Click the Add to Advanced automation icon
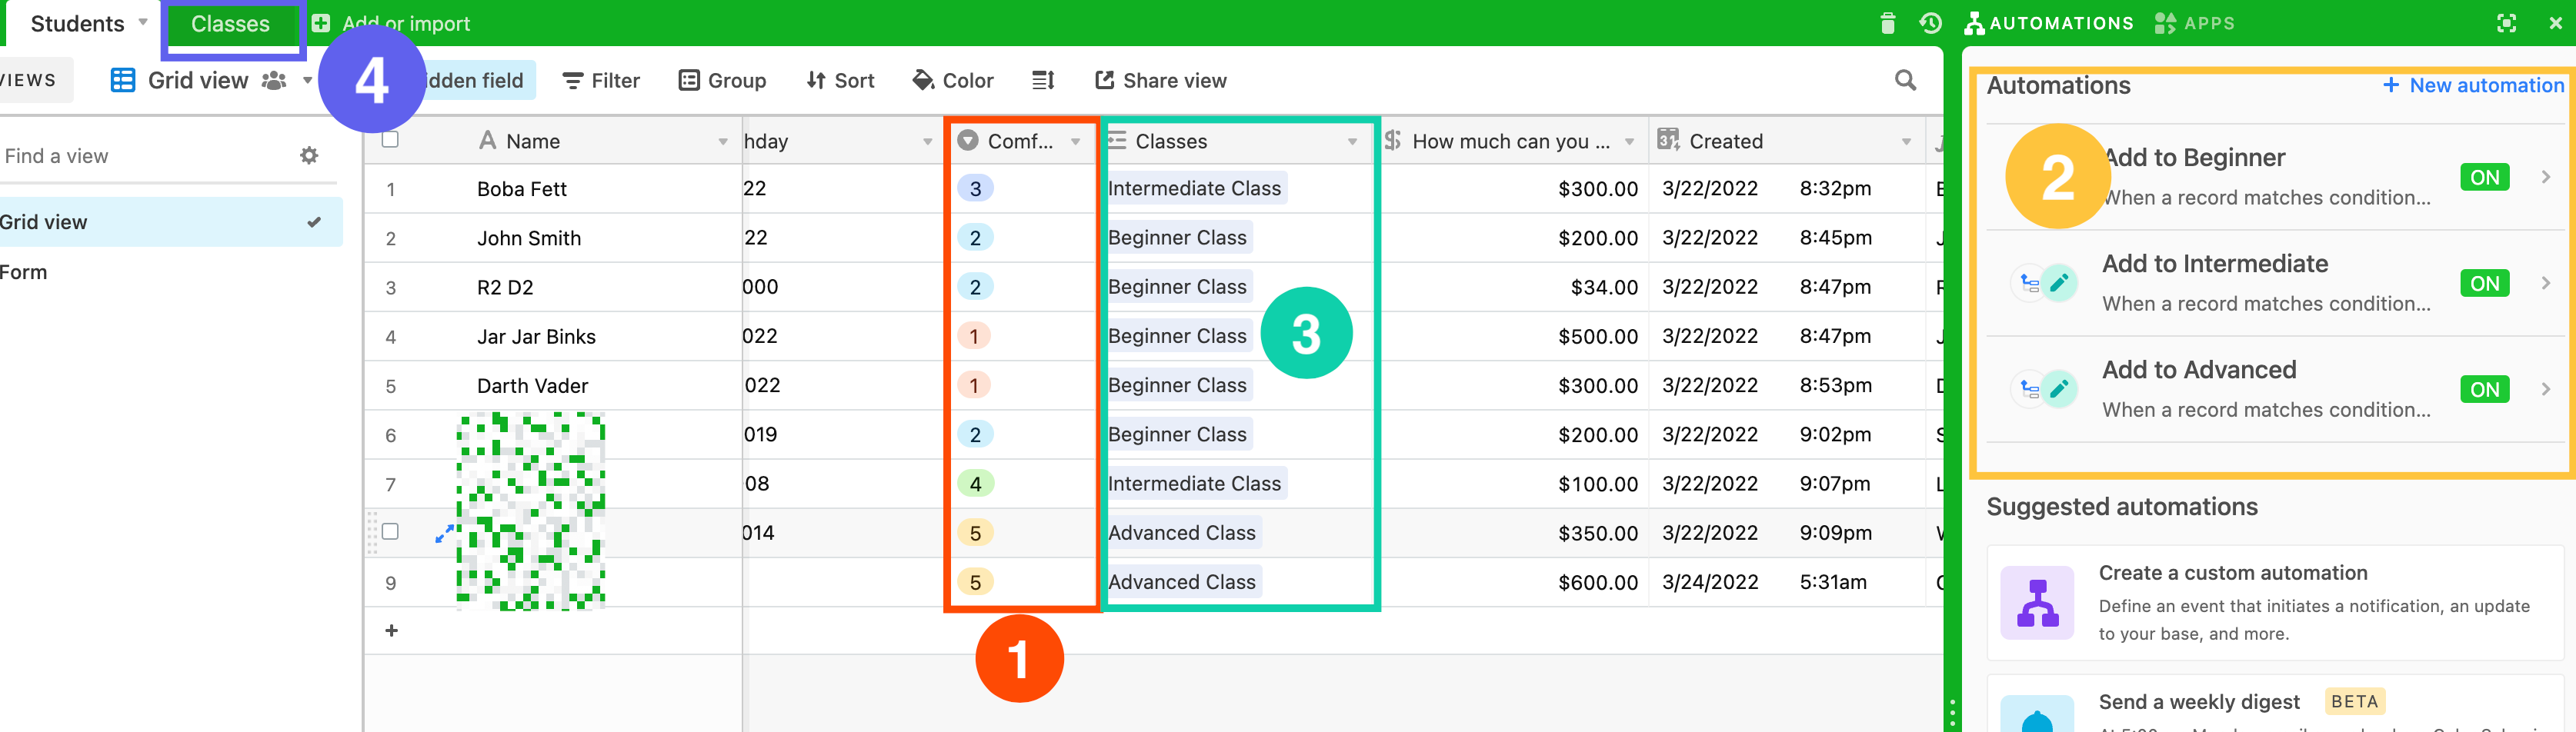2576x732 pixels. pos(2043,389)
